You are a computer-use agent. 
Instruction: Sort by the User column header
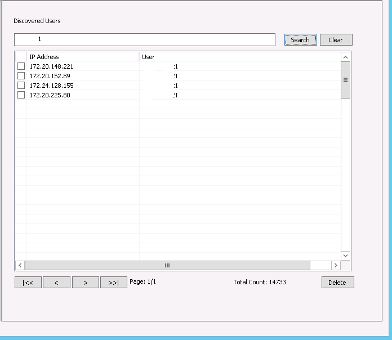pos(239,57)
